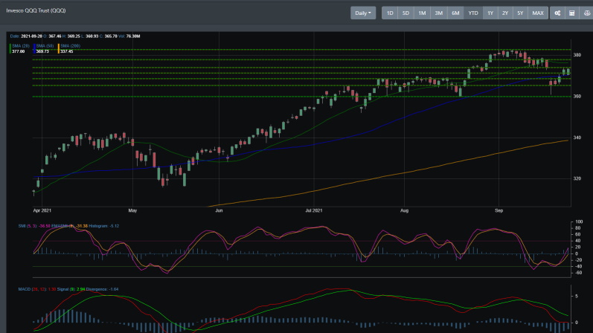Click the green SMA (20) color bar
Image resolution: width=593 pixels, height=333 pixels.
[10, 49]
